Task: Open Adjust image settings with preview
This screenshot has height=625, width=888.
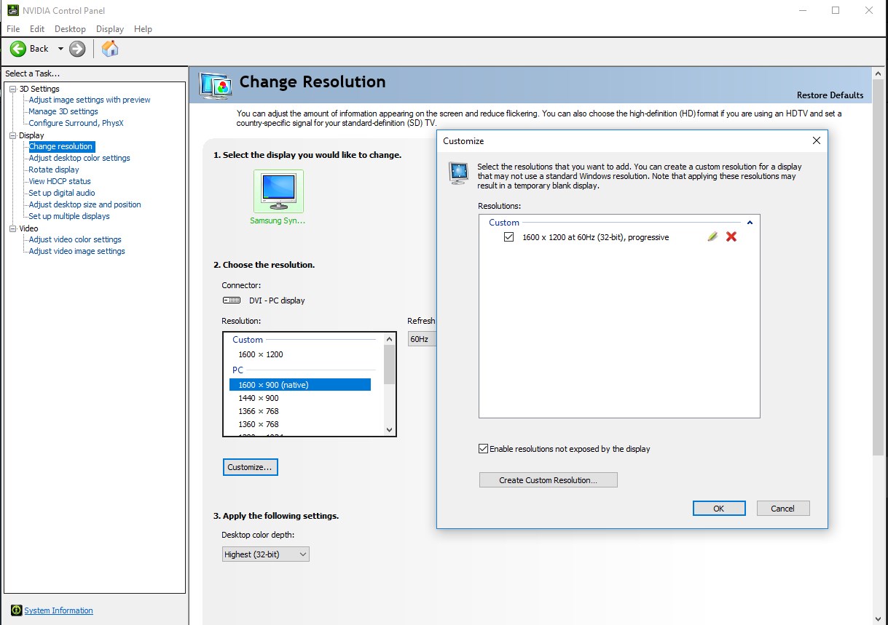Action: point(90,100)
